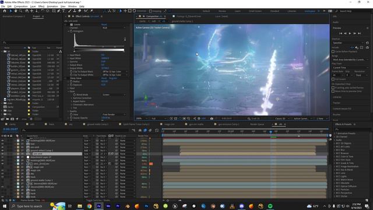Jump to last frame in Preview panel
This screenshot has height=210, width=373.
click(360, 33)
